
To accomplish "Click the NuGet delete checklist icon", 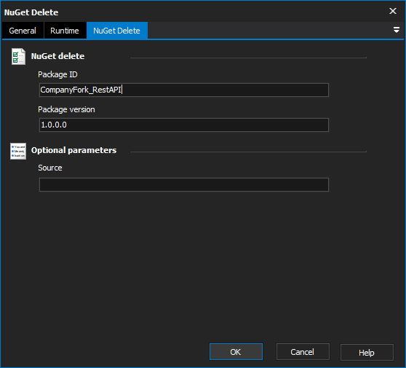I will coord(18,56).
